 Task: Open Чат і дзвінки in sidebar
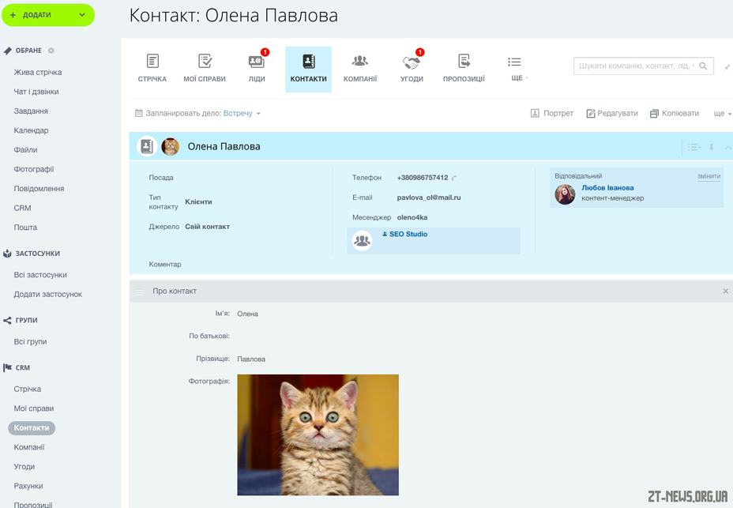point(36,92)
